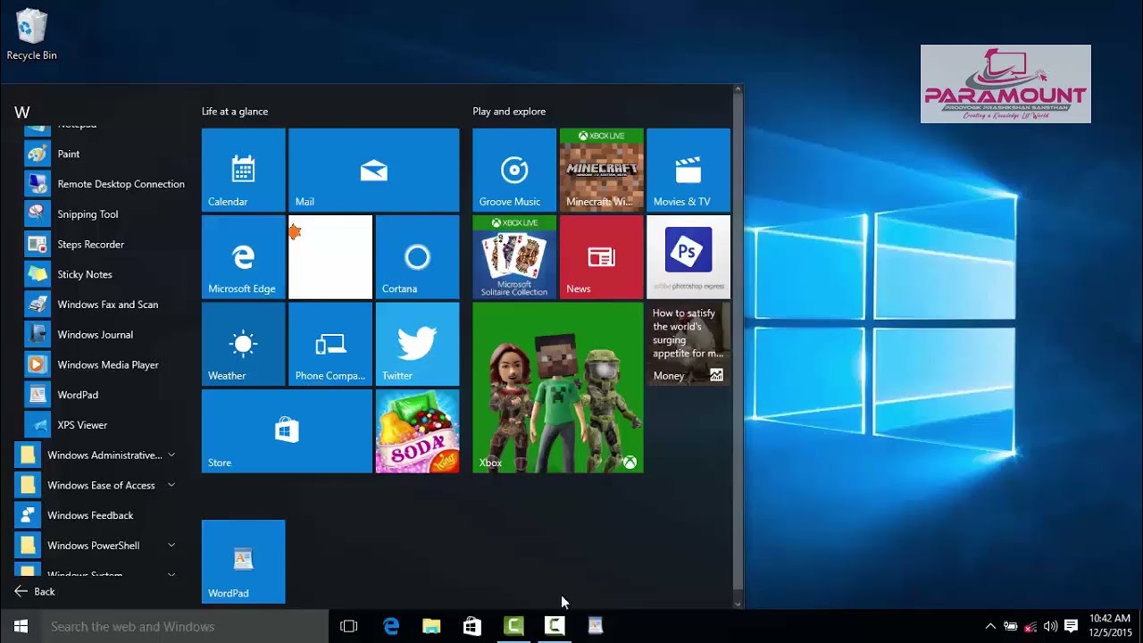1143x643 pixels.
Task: Launch Candy Crush Soda tile
Action: pyautogui.click(x=417, y=431)
